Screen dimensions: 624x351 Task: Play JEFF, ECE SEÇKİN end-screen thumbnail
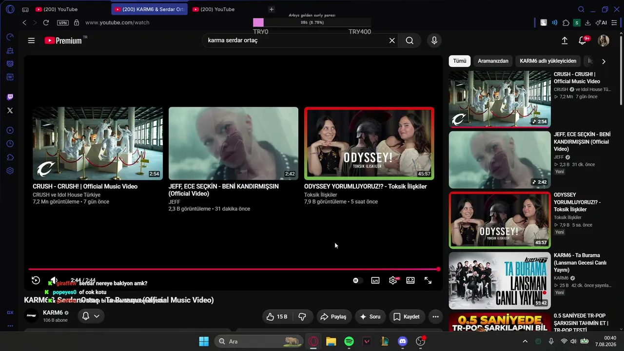coord(234,143)
